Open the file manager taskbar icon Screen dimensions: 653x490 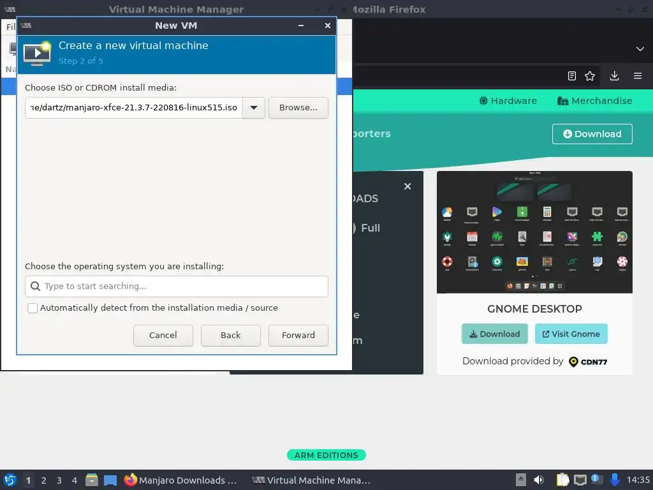(92, 480)
